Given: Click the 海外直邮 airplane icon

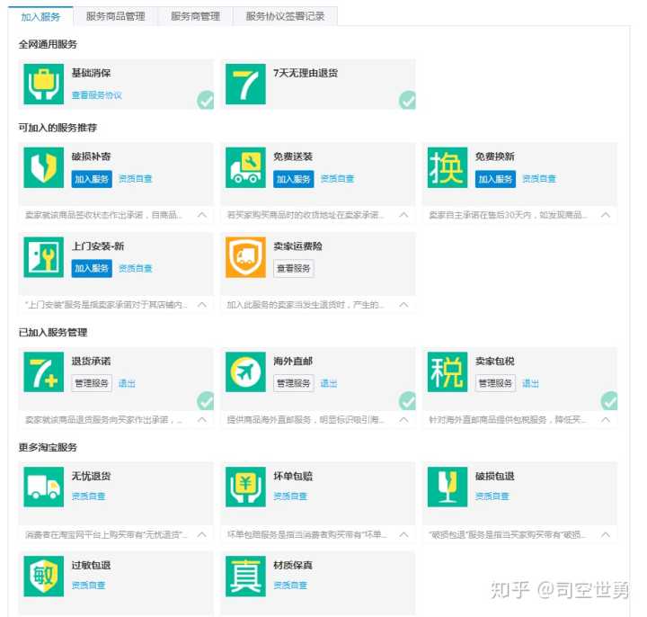Looking at the screenshot, I should tap(245, 371).
